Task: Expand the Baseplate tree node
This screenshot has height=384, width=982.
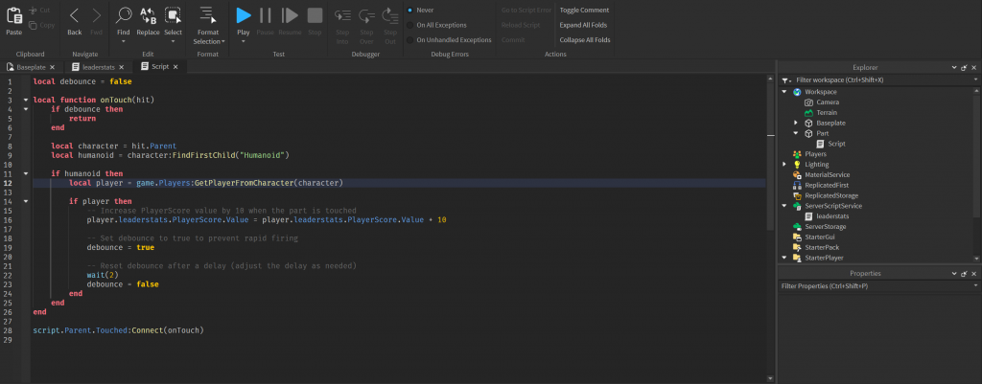Action: [796, 124]
